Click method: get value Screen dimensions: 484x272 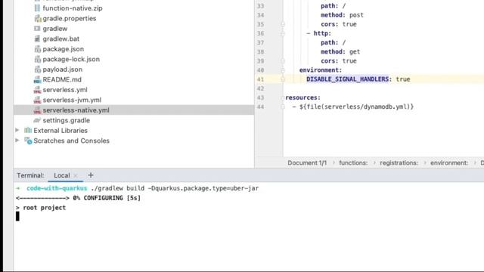click(x=355, y=52)
